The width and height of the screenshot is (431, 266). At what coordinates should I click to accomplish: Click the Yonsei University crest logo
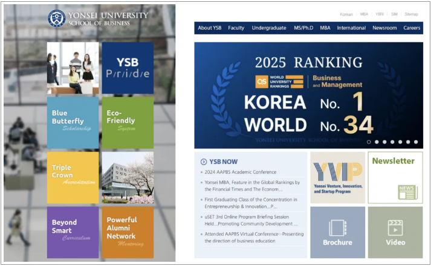click(56, 18)
